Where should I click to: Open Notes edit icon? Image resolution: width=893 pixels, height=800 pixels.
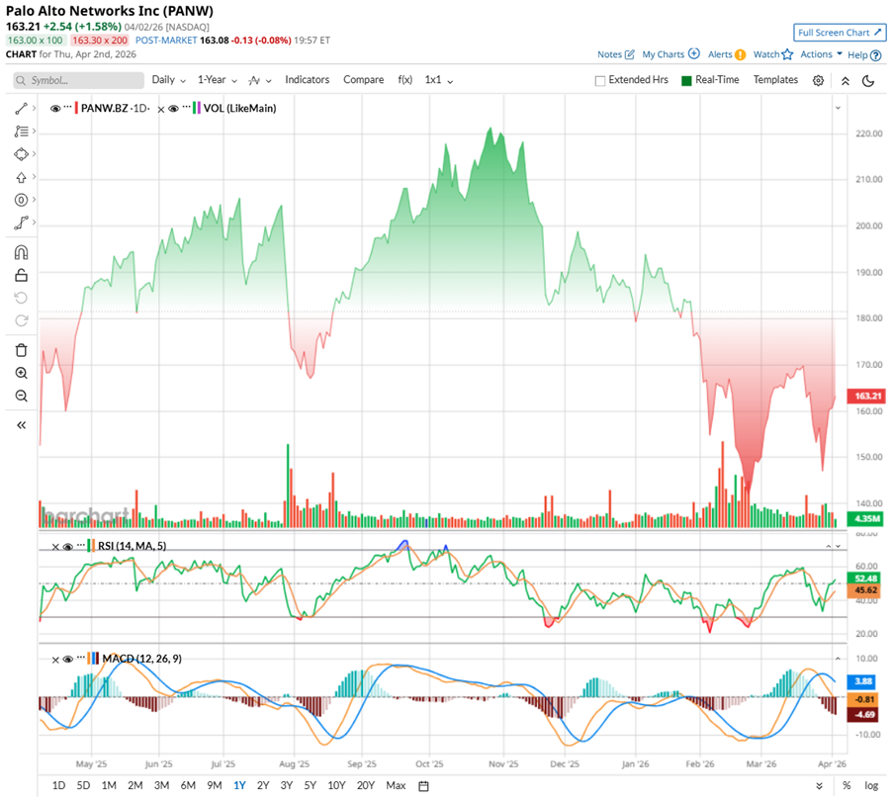[629, 54]
